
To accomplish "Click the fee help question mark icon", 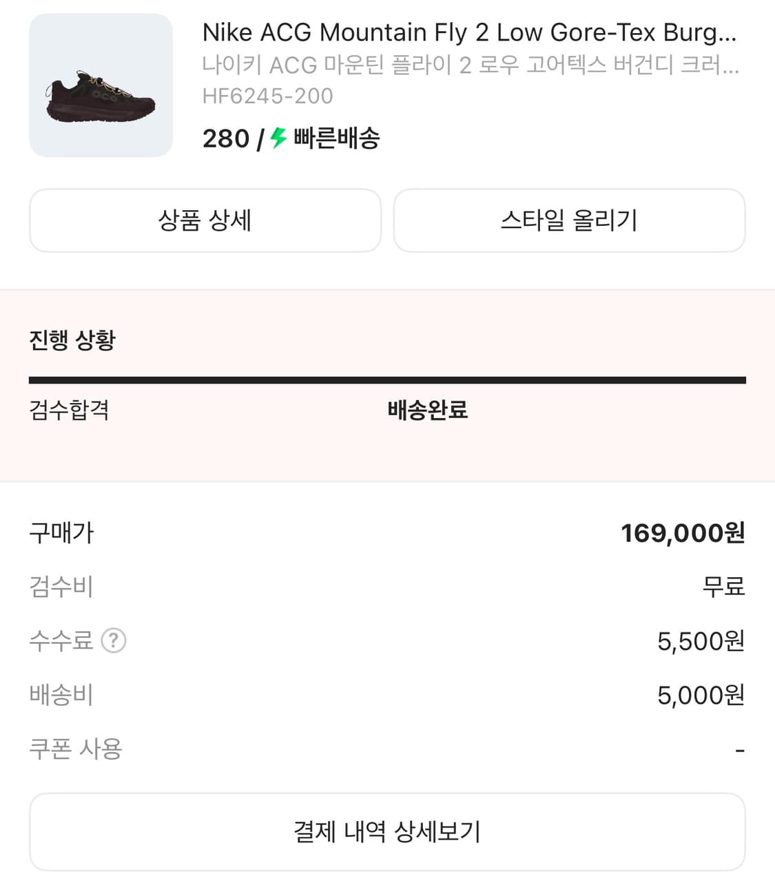I will point(114,641).
